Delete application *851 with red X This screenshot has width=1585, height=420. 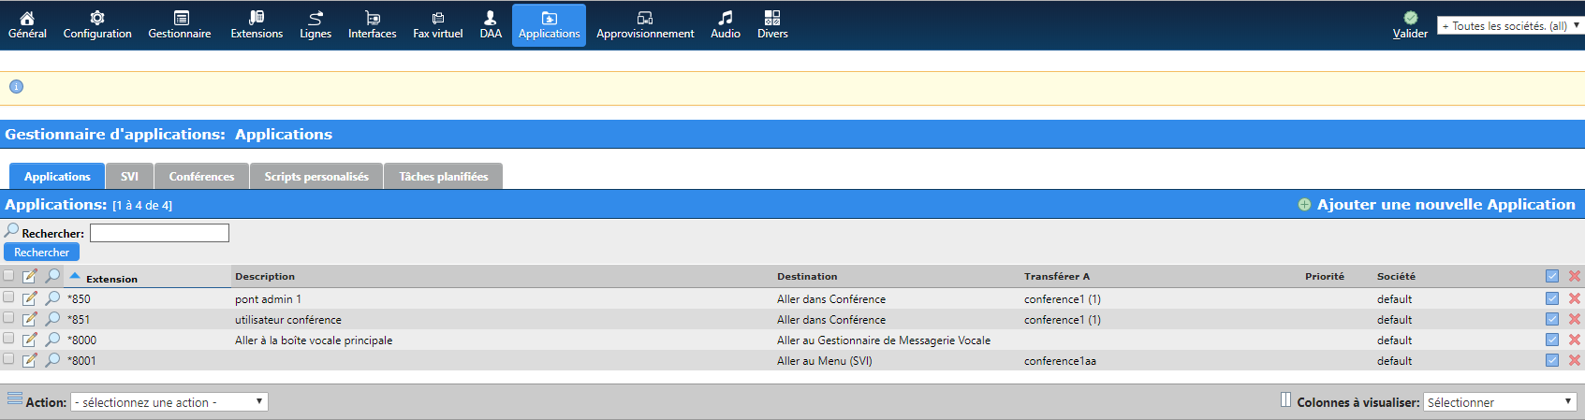click(x=1575, y=319)
